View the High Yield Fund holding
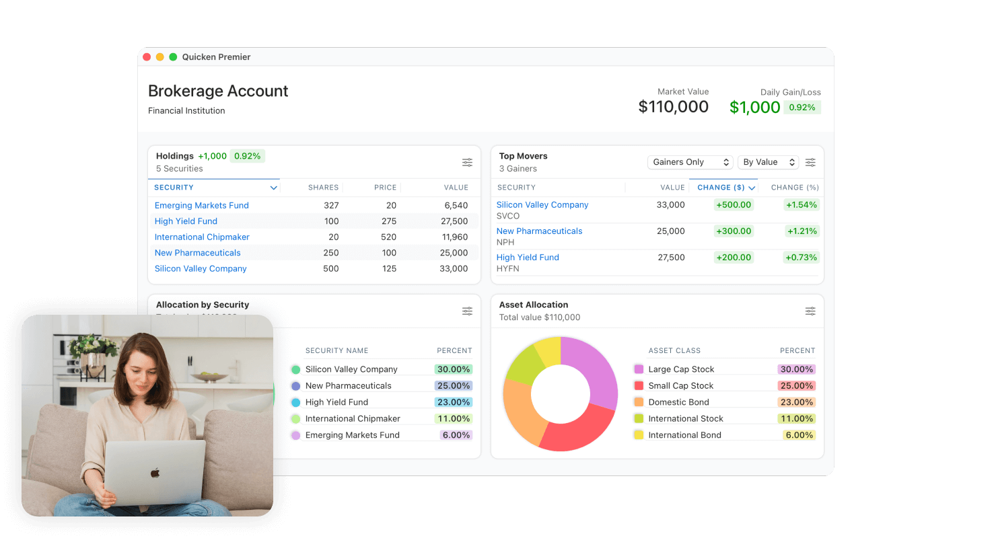Screen dimensions: 994x538 tap(186, 221)
